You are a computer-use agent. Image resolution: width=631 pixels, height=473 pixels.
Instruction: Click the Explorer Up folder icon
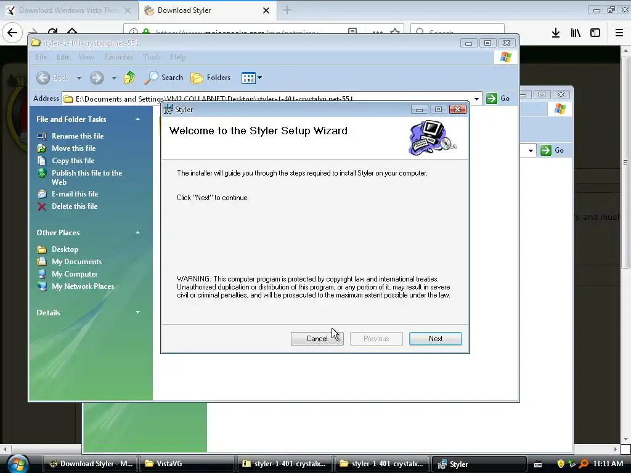point(129,77)
